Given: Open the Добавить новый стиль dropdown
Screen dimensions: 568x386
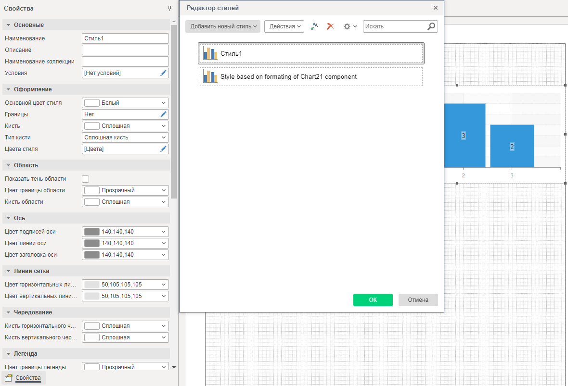Looking at the screenshot, I should [223, 26].
